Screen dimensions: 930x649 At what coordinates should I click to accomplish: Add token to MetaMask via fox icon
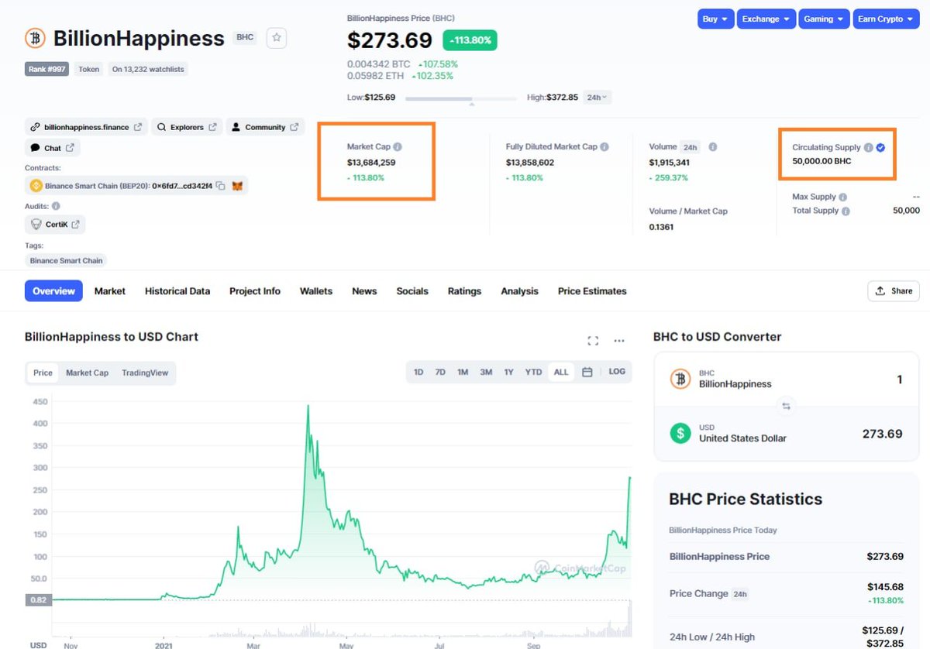tap(238, 186)
